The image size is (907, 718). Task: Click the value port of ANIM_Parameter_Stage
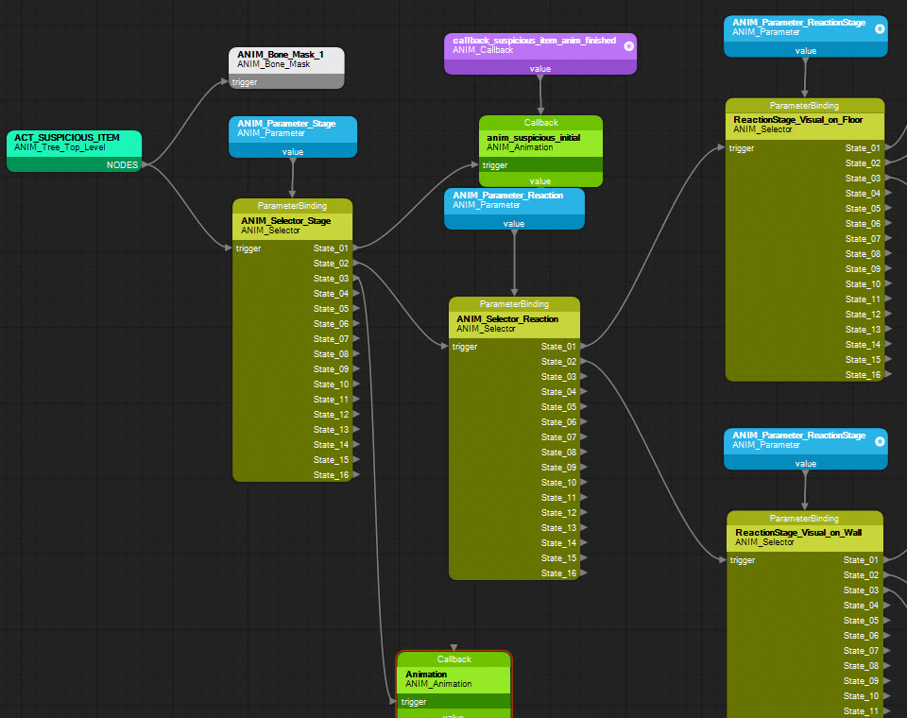pyautogui.click(x=293, y=151)
